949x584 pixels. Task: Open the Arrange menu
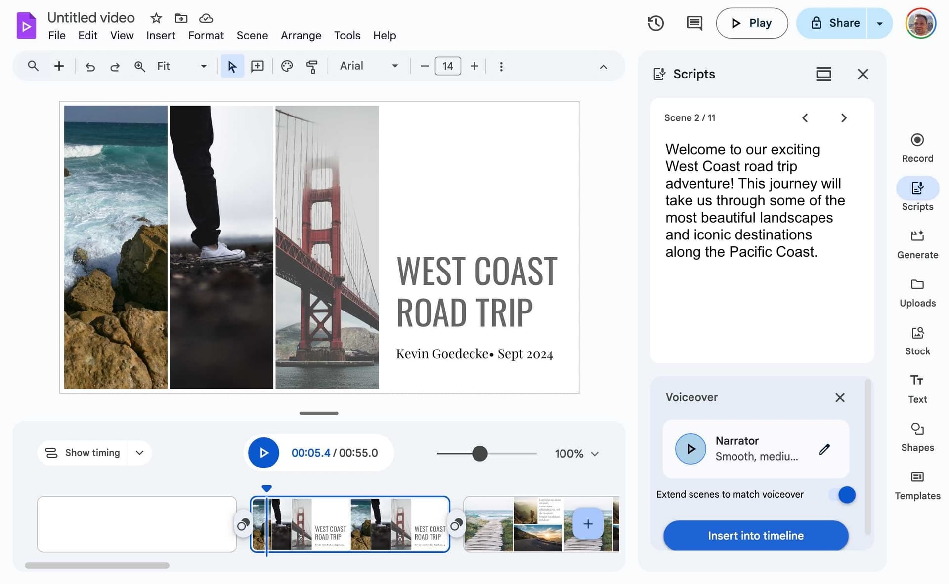[x=301, y=36]
